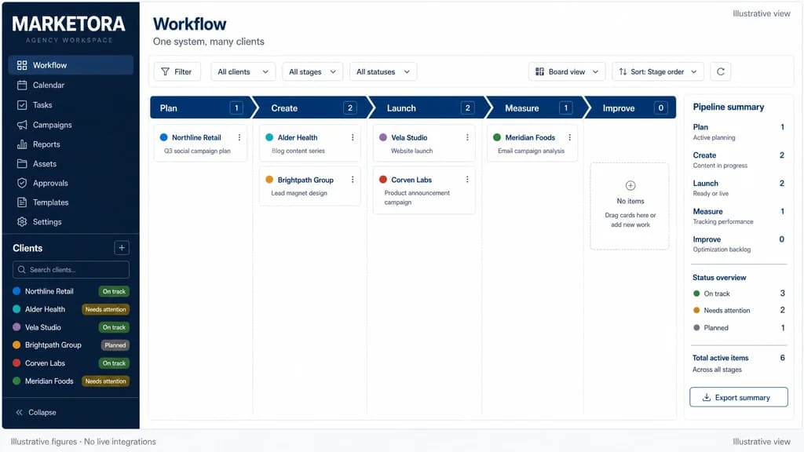Viewport: 804px width, 452px height.
Task: Click Brightpath Group Planned badge
Action: [115, 345]
